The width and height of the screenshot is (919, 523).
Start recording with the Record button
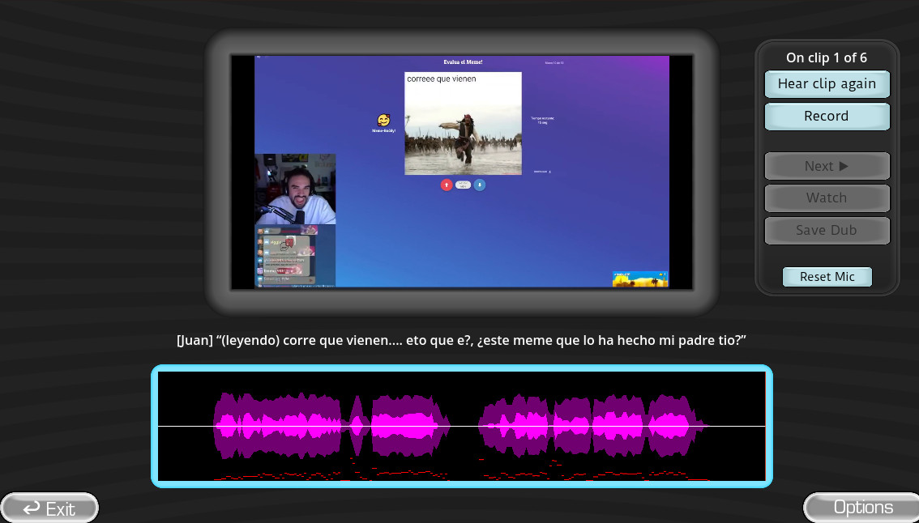click(827, 116)
